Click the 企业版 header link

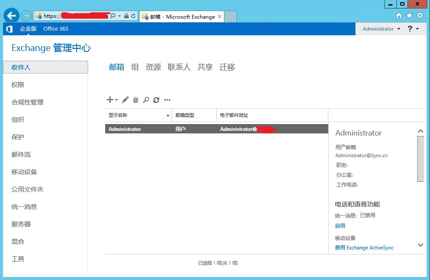point(28,29)
